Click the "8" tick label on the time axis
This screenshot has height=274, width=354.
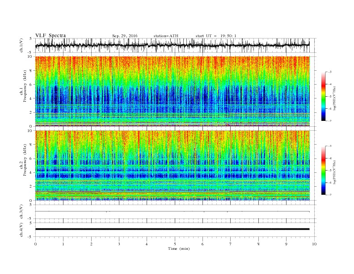[x=258, y=244]
